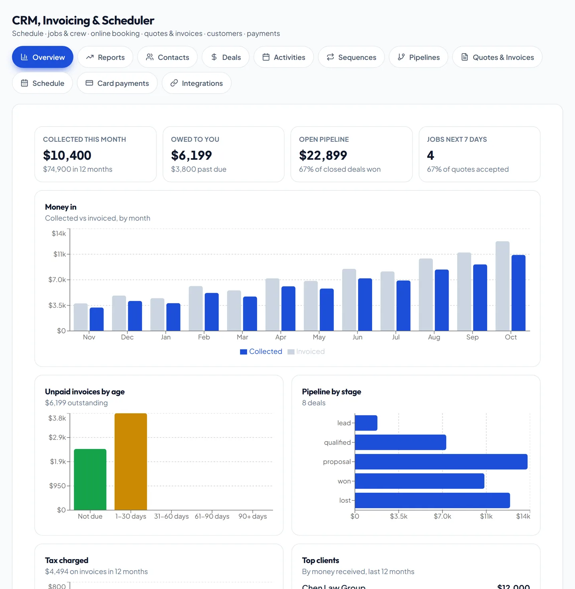Screen dimensions: 575x589
Task: Select the Integrations tab
Action: pos(196,83)
